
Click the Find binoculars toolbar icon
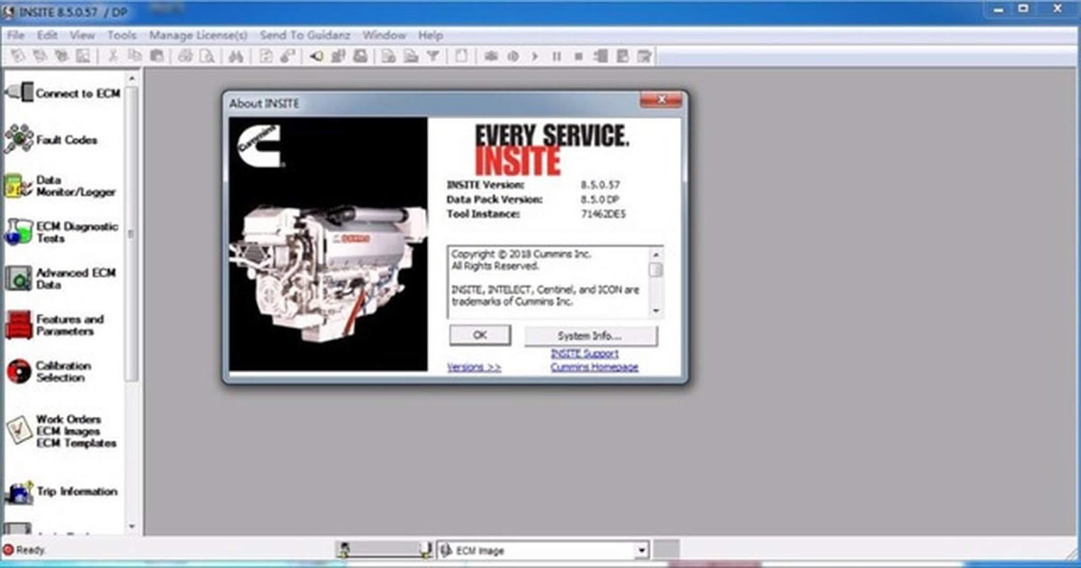(236, 56)
